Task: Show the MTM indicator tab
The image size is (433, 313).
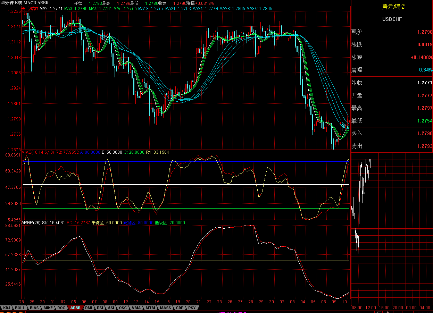Action: (x=150, y=308)
